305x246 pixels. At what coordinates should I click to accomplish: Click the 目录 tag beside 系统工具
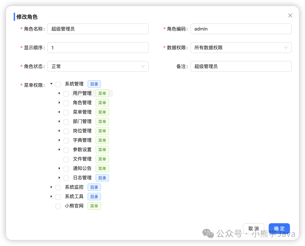point(94,197)
